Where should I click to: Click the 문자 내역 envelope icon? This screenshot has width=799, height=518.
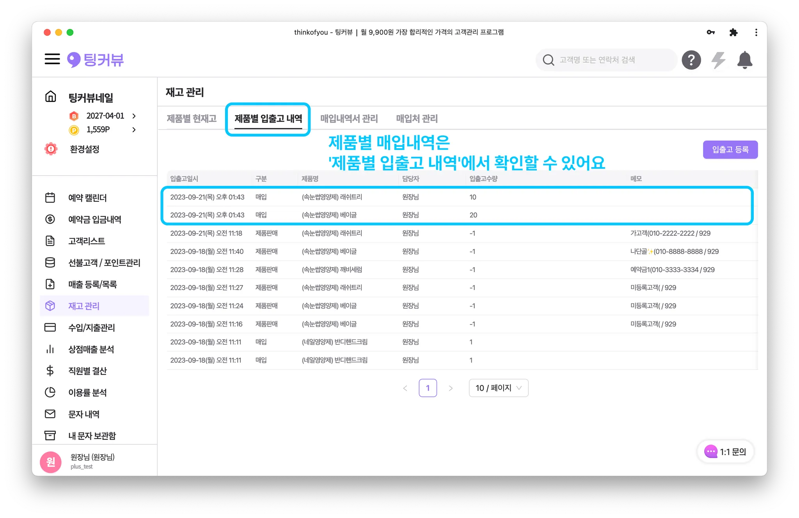(x=50, y=414)
